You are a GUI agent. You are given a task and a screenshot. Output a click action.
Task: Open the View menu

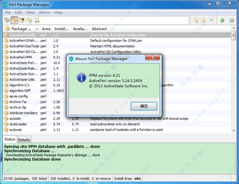tap(30, 12)
